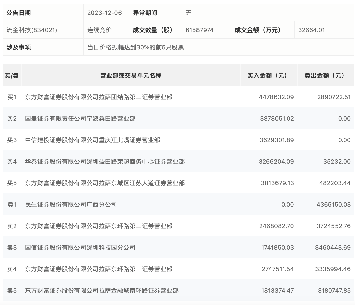355x305 pixels.
Task: Click the 买1 row label
Action: point(12,97)
